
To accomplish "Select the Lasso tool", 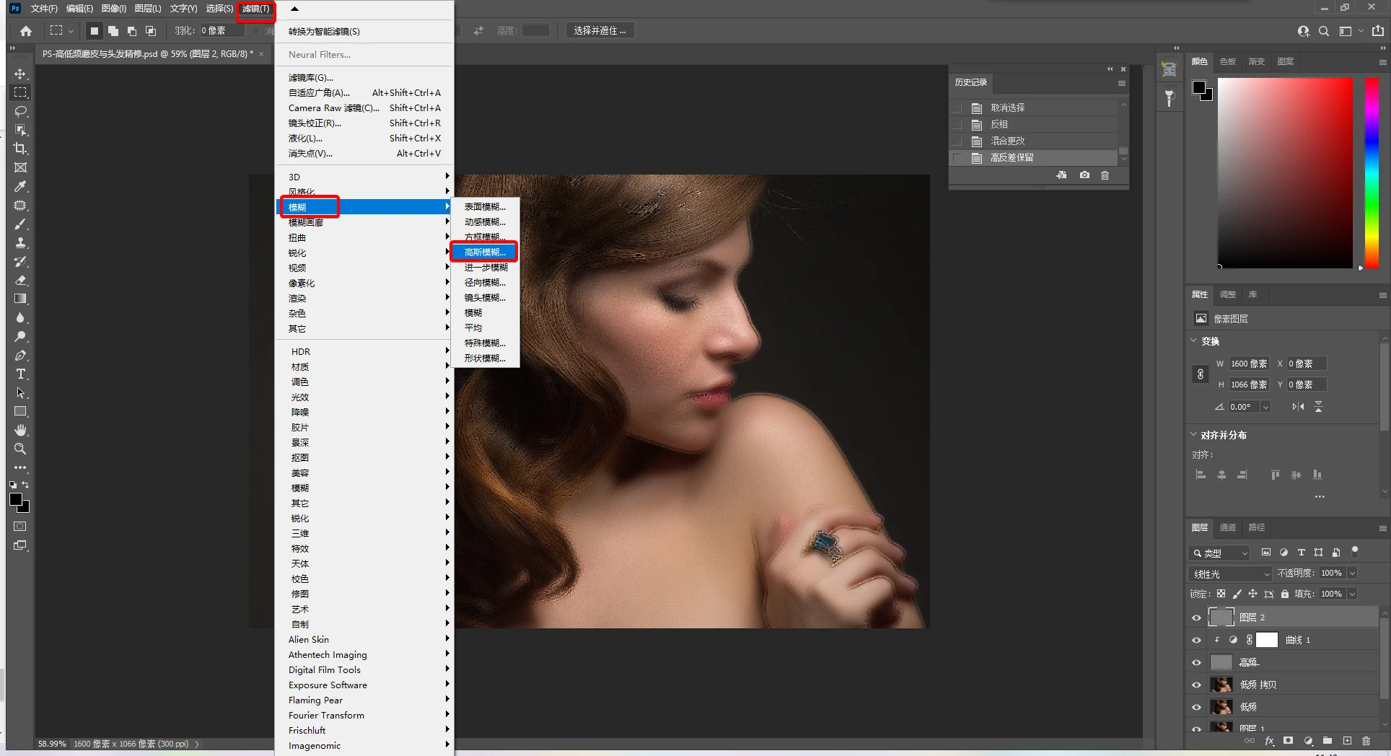I will click(x=20, y=111).
